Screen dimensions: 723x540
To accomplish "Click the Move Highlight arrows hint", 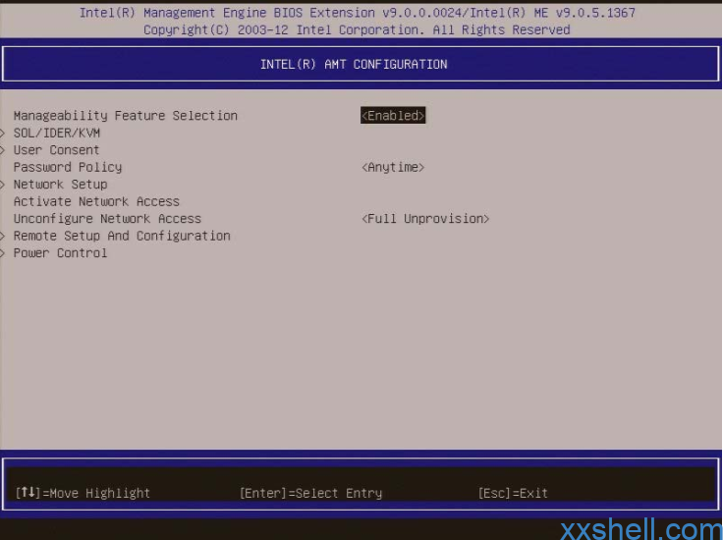I will coord(83,493).
